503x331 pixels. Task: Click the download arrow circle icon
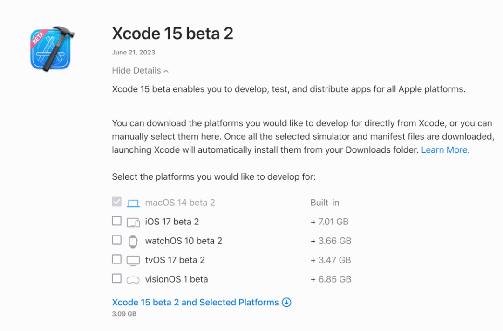click(287, 303)
